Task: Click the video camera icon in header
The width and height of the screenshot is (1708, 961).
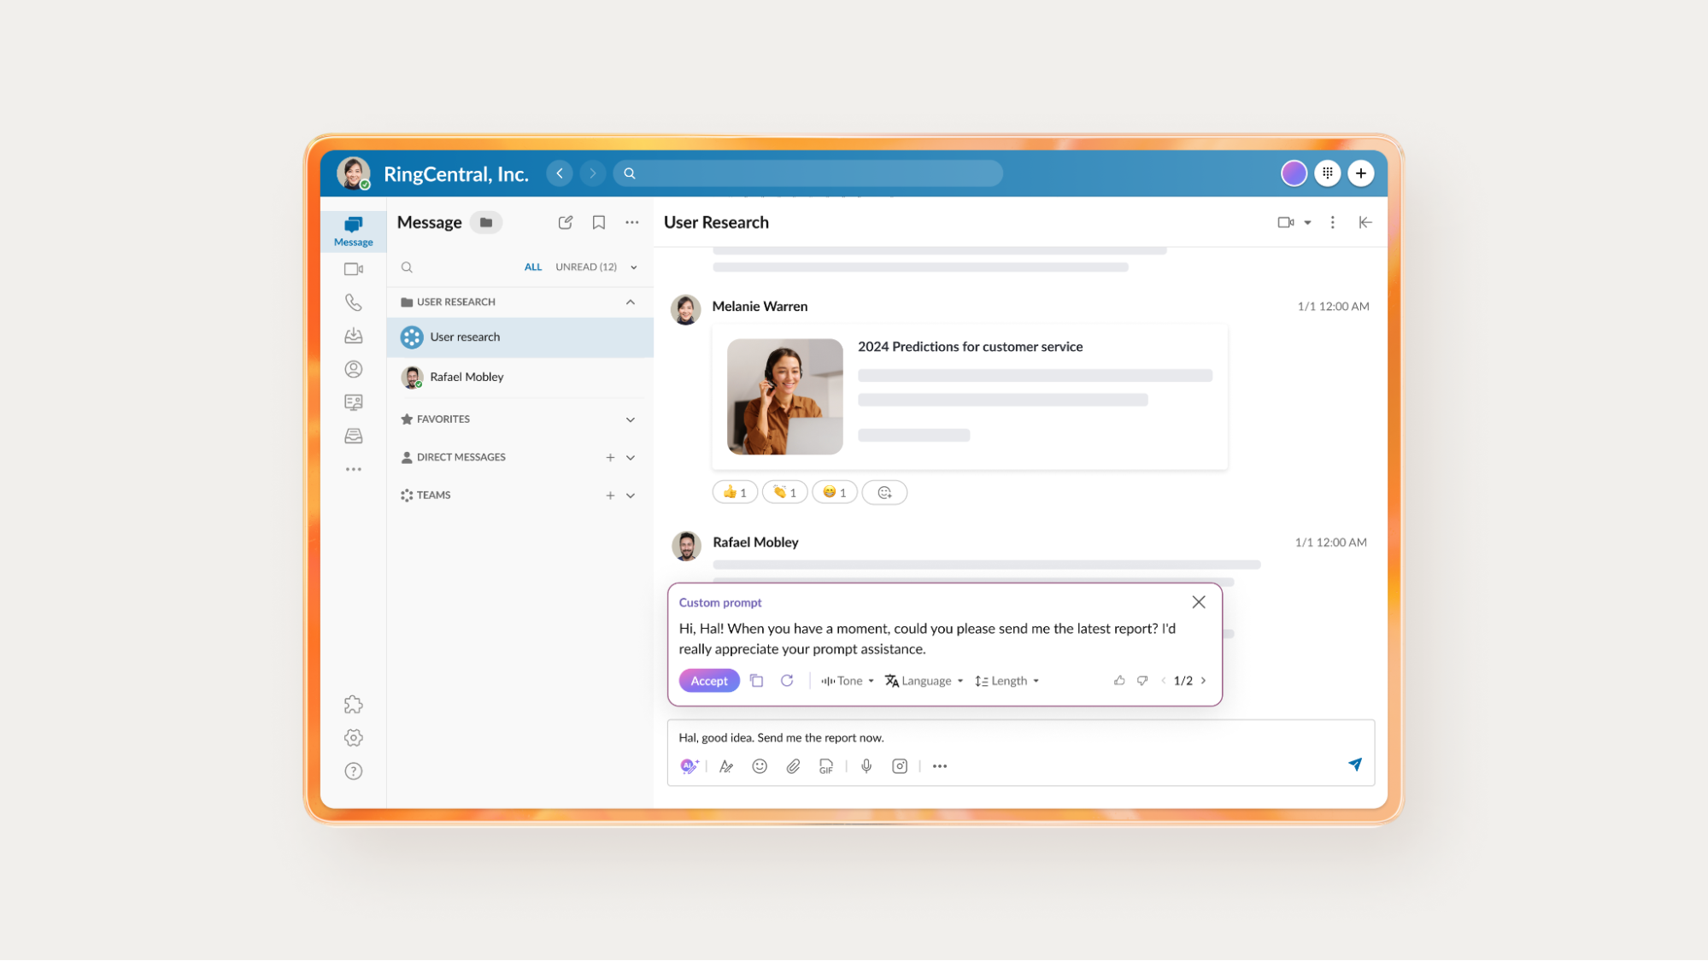Action: point(1286,222)
